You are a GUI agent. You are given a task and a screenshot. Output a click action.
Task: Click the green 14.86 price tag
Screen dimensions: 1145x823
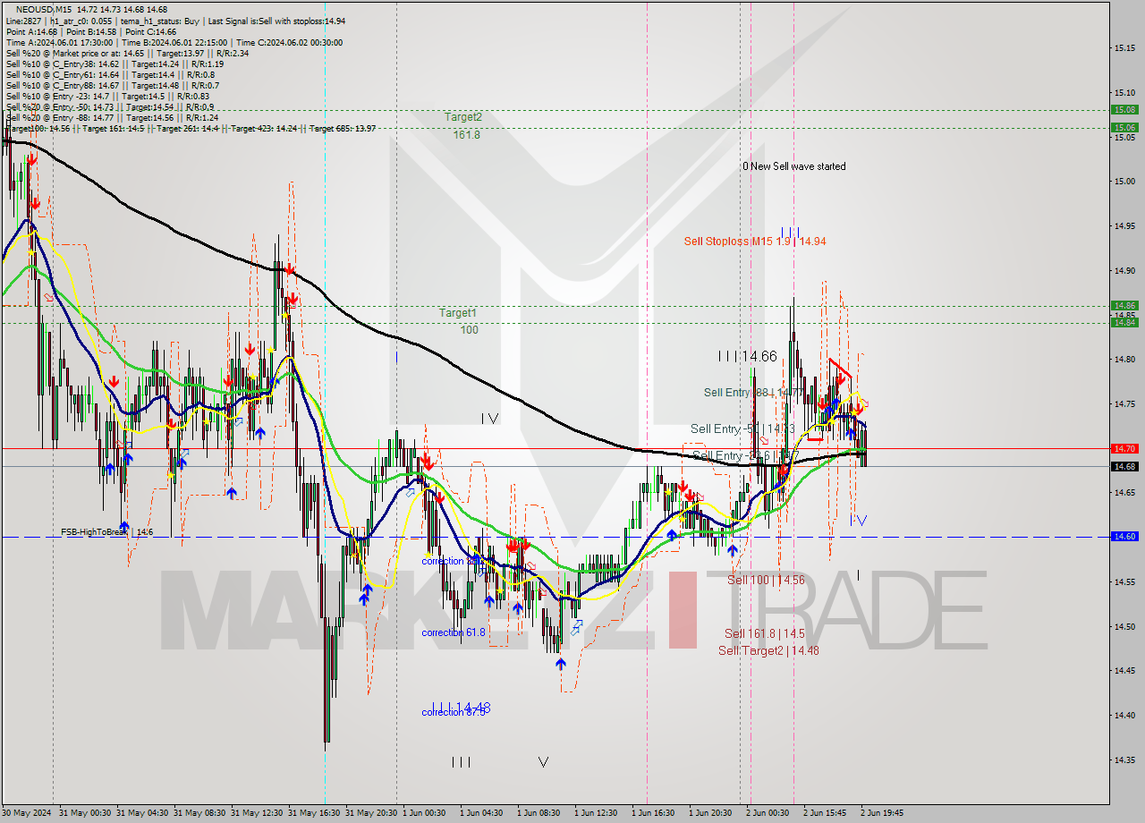1124,305
